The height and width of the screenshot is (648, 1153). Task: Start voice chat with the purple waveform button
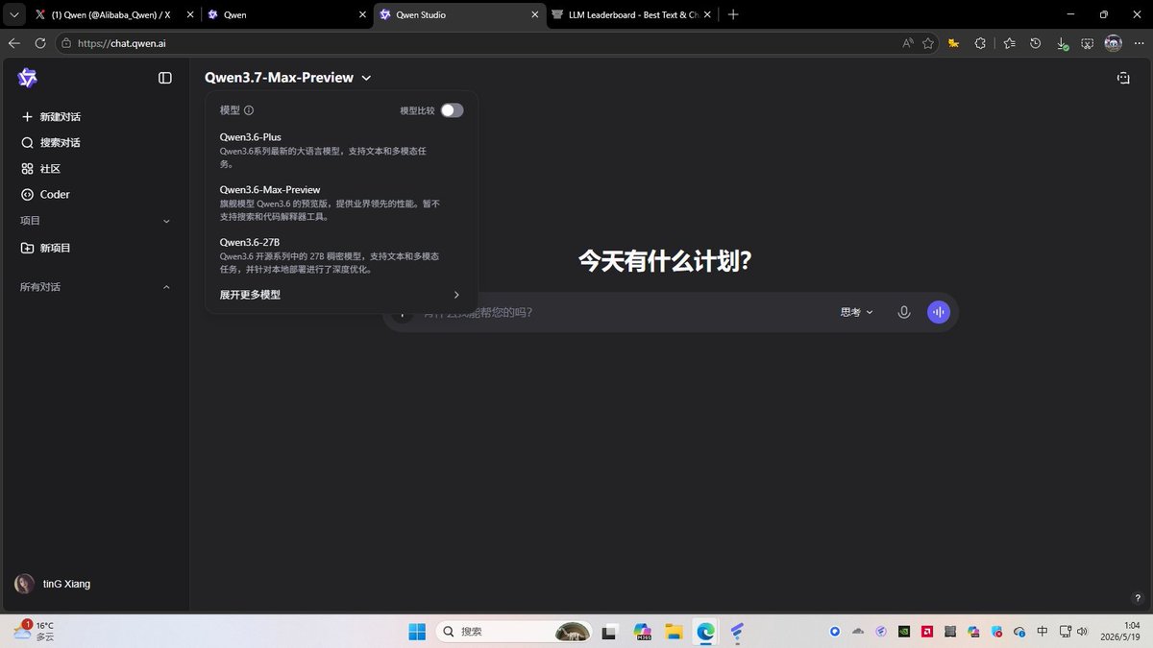click(938, 312)
